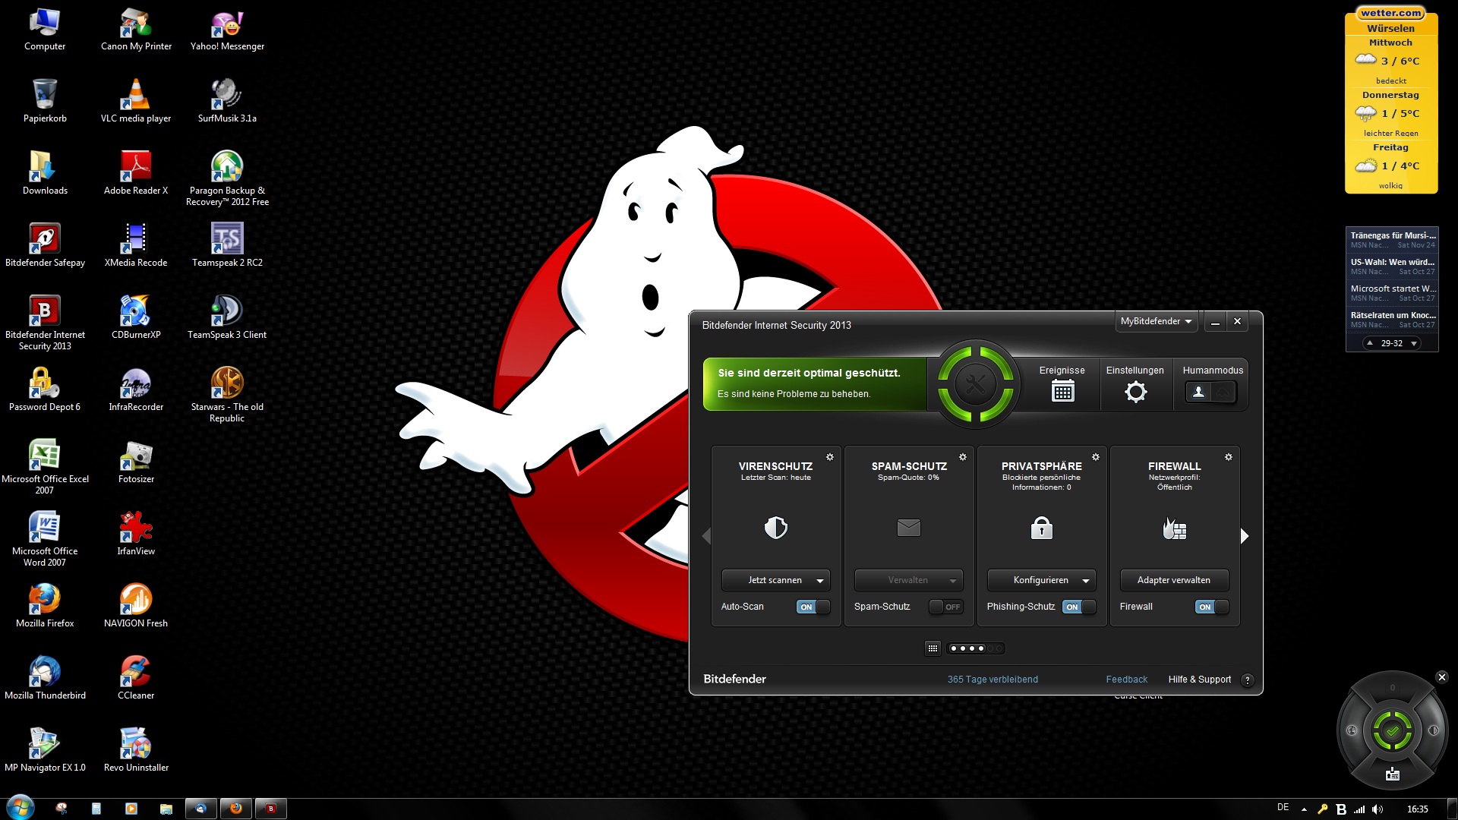The height and width of the screenshot is (820, 1458).
Task: Click the tray volume speaker icon
Action: click(x=1378, y=809)
